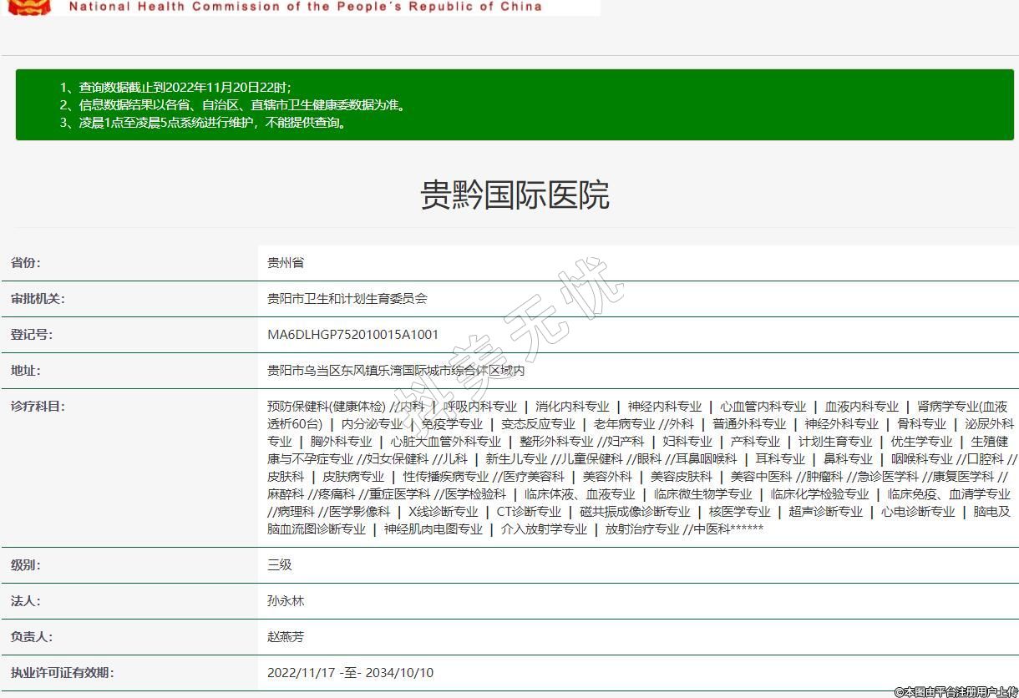Click the registration number MA6DLHGP752010015A1001
Screen dimensions: 1019x698
(352, 335)
